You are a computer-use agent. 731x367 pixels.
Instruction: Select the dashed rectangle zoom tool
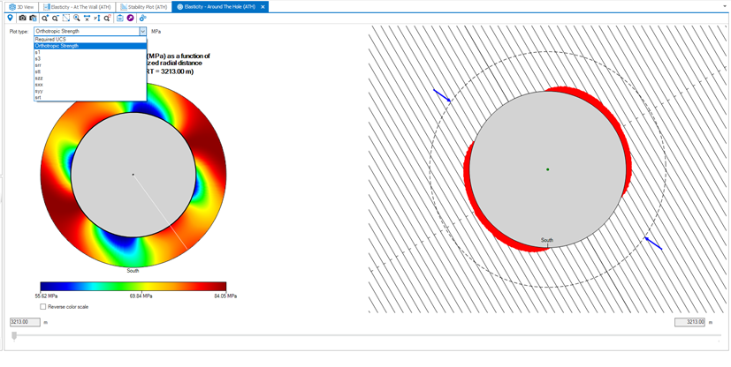66,18
